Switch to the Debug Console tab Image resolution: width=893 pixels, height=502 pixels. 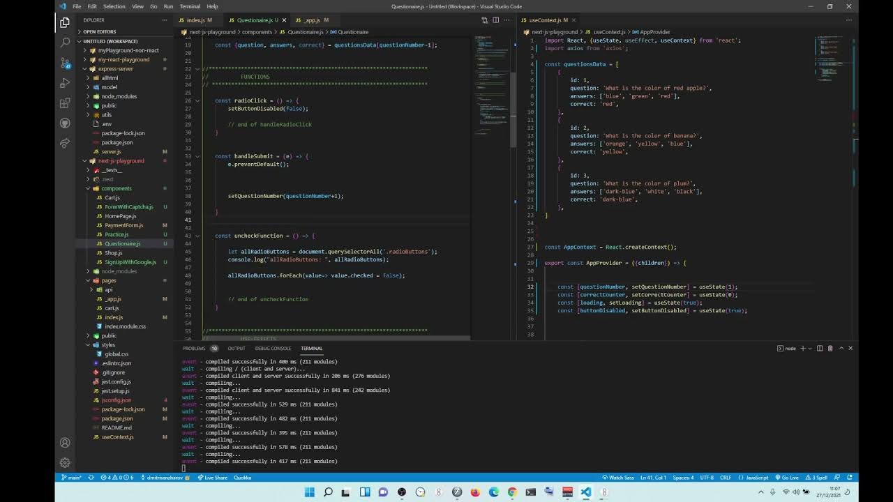click(273, 348)
